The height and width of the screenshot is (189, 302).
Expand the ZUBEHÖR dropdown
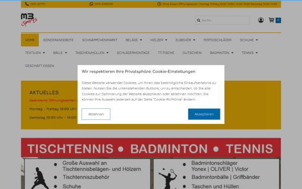(x=185, y=40)
